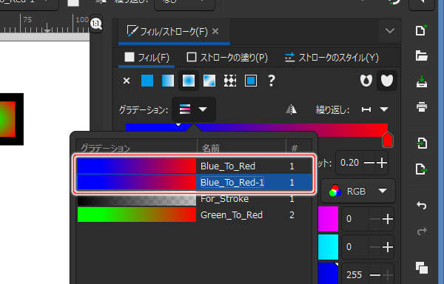The height and width of the screenshot is (284, 444).
Task: Select Swatch fill paint icon
Action: coord(251,81)
